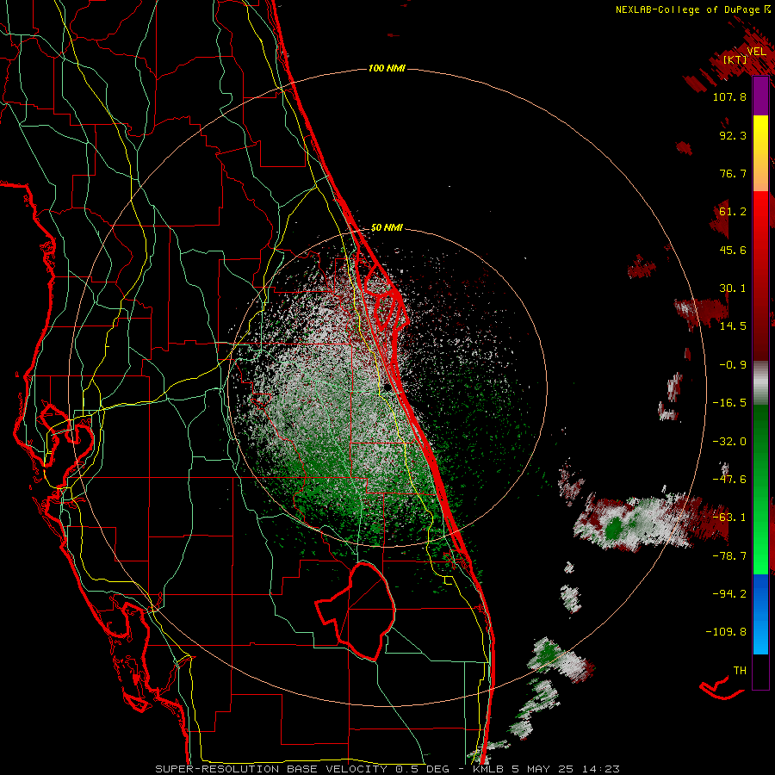
Task: Click the yellow-orange segment of velocity color bar
Action: [x=760, y=153]
